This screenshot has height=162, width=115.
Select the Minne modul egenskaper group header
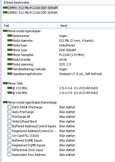(24, 31)
